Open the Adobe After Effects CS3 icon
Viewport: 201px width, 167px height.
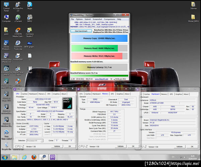click(6, 58)
